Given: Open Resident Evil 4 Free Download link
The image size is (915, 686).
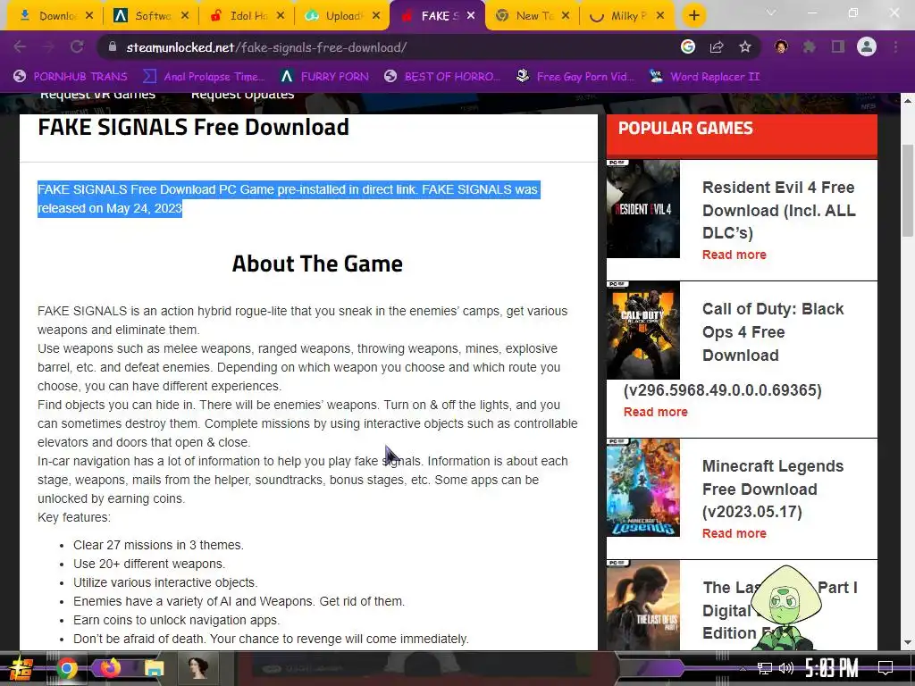Looking at the screenshot, I should [x=779, y=210].
